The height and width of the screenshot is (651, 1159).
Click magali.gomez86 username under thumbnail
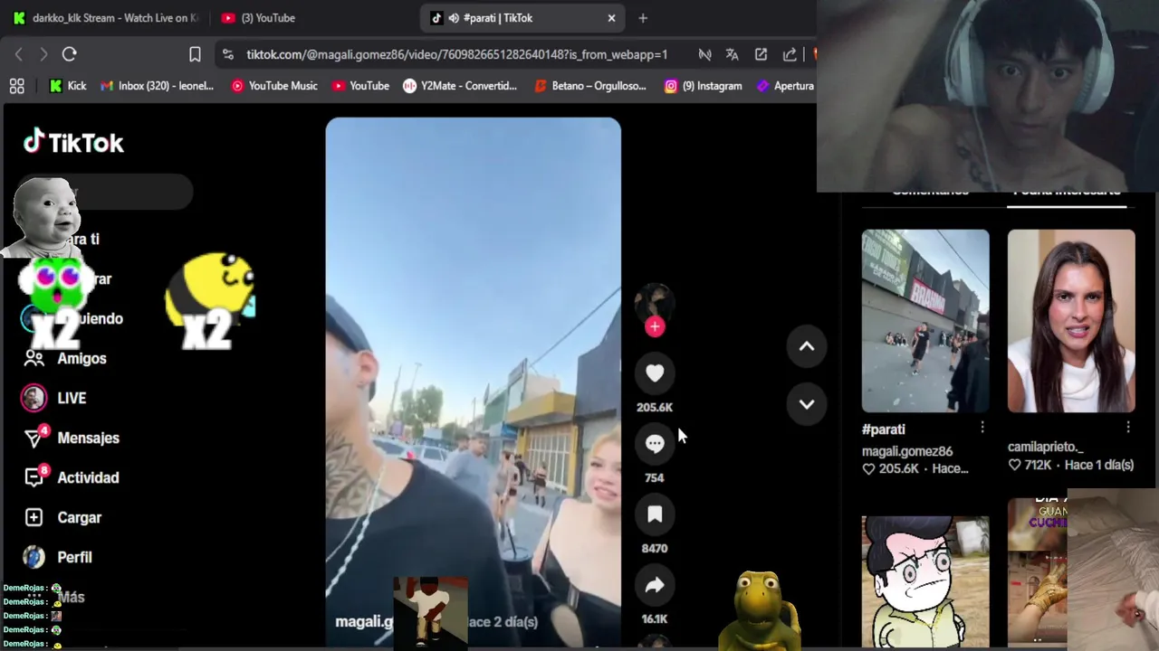point(907,451)
